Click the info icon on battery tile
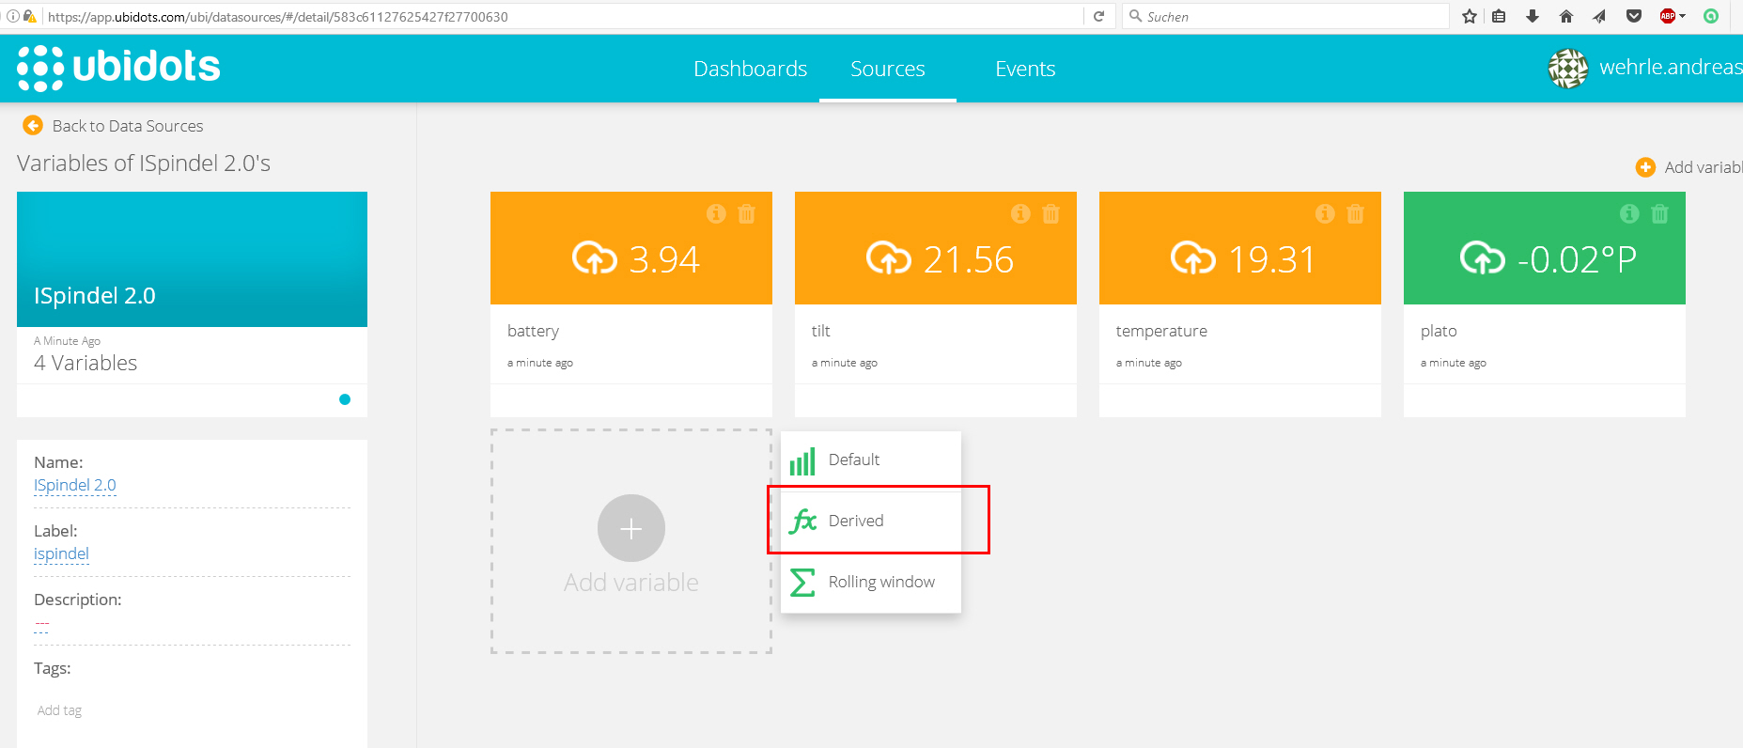 pos(716,214)
